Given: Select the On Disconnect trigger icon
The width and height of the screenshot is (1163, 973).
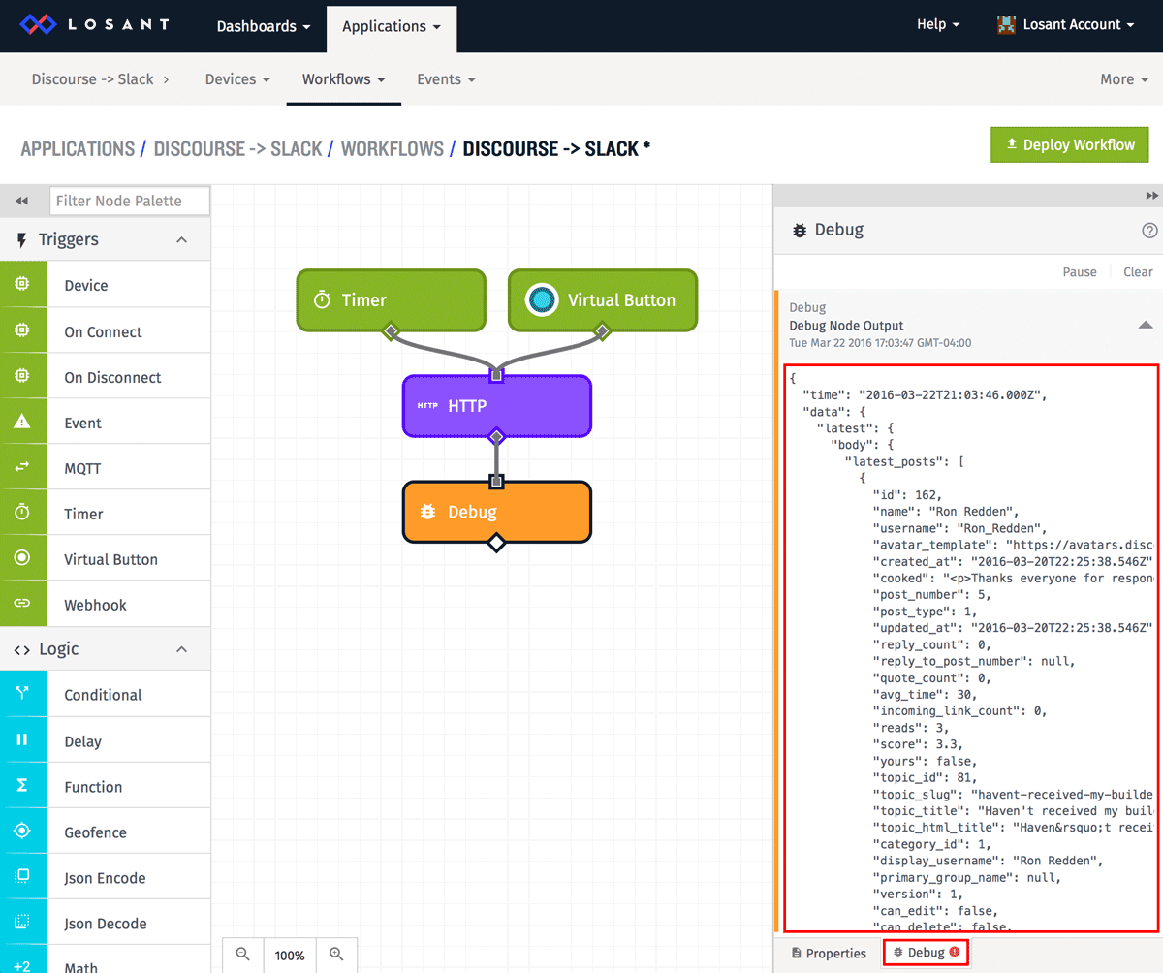Looking at the screenshot, I should 23,377.
